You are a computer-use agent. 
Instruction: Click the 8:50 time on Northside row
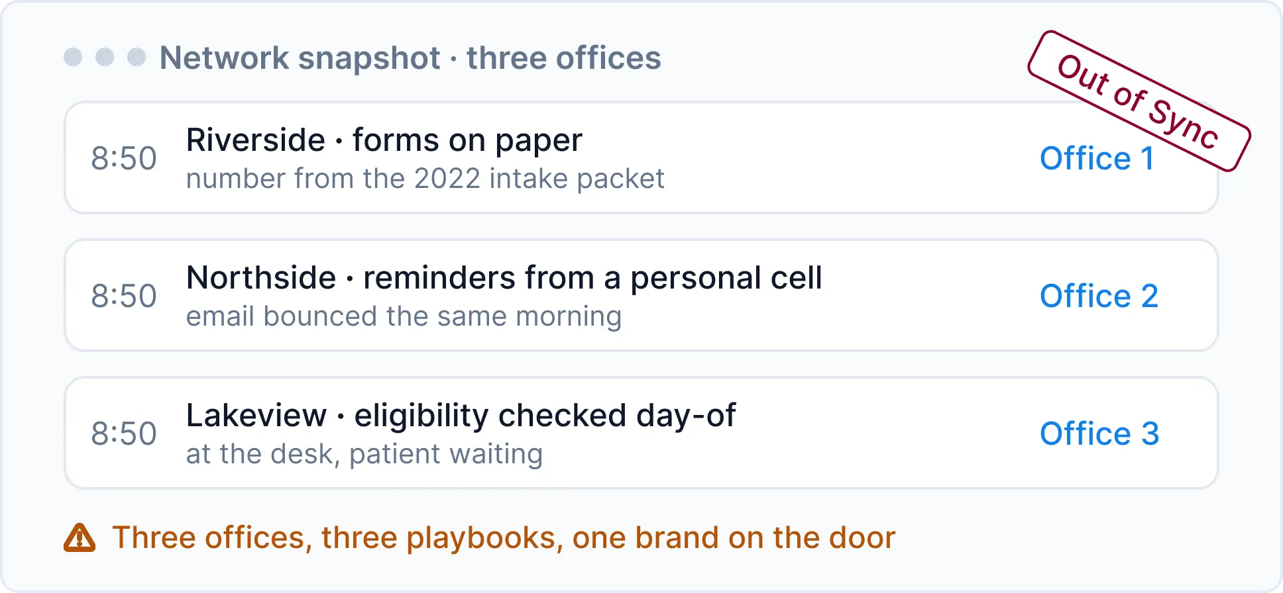pos(124,296)
